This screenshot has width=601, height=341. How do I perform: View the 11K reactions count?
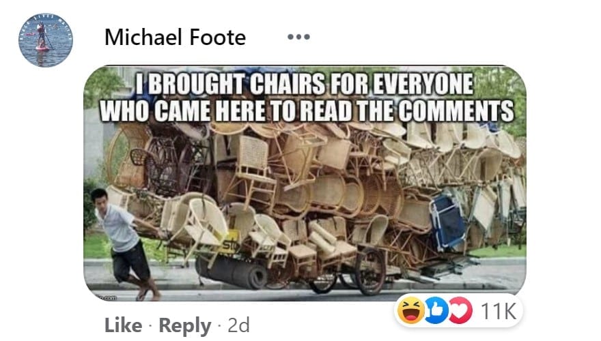click(499, 311)
